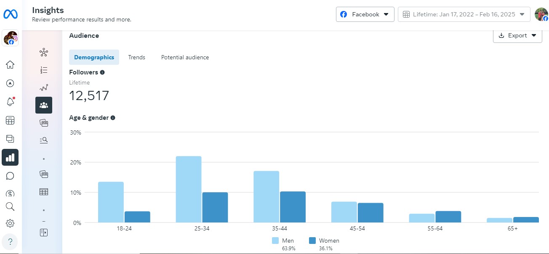The image size is (549, 254).
Task: Open the Benchmarking list-search icon
Action: click(44, 140)
